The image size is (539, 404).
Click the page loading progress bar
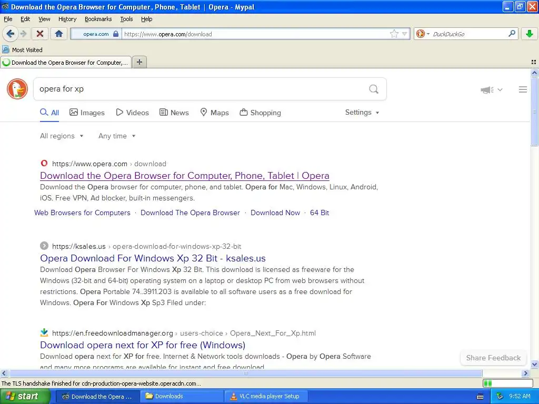coord(508,383)
